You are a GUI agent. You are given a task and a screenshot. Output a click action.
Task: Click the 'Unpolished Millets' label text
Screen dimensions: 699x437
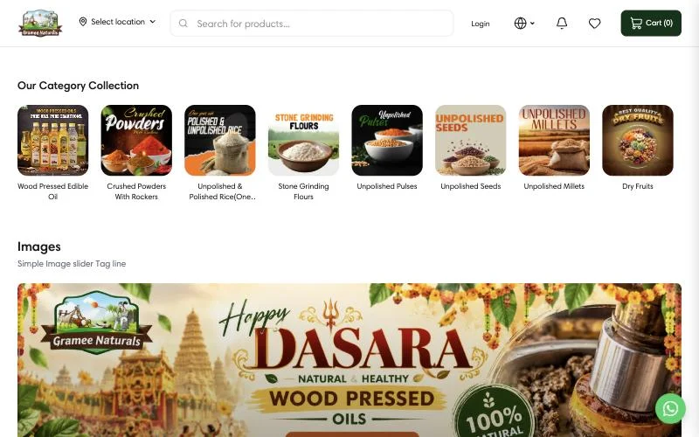(554, 186)
